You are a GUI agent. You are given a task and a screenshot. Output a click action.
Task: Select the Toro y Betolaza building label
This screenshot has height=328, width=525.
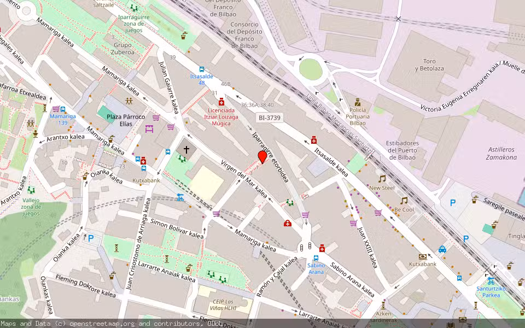429,65
